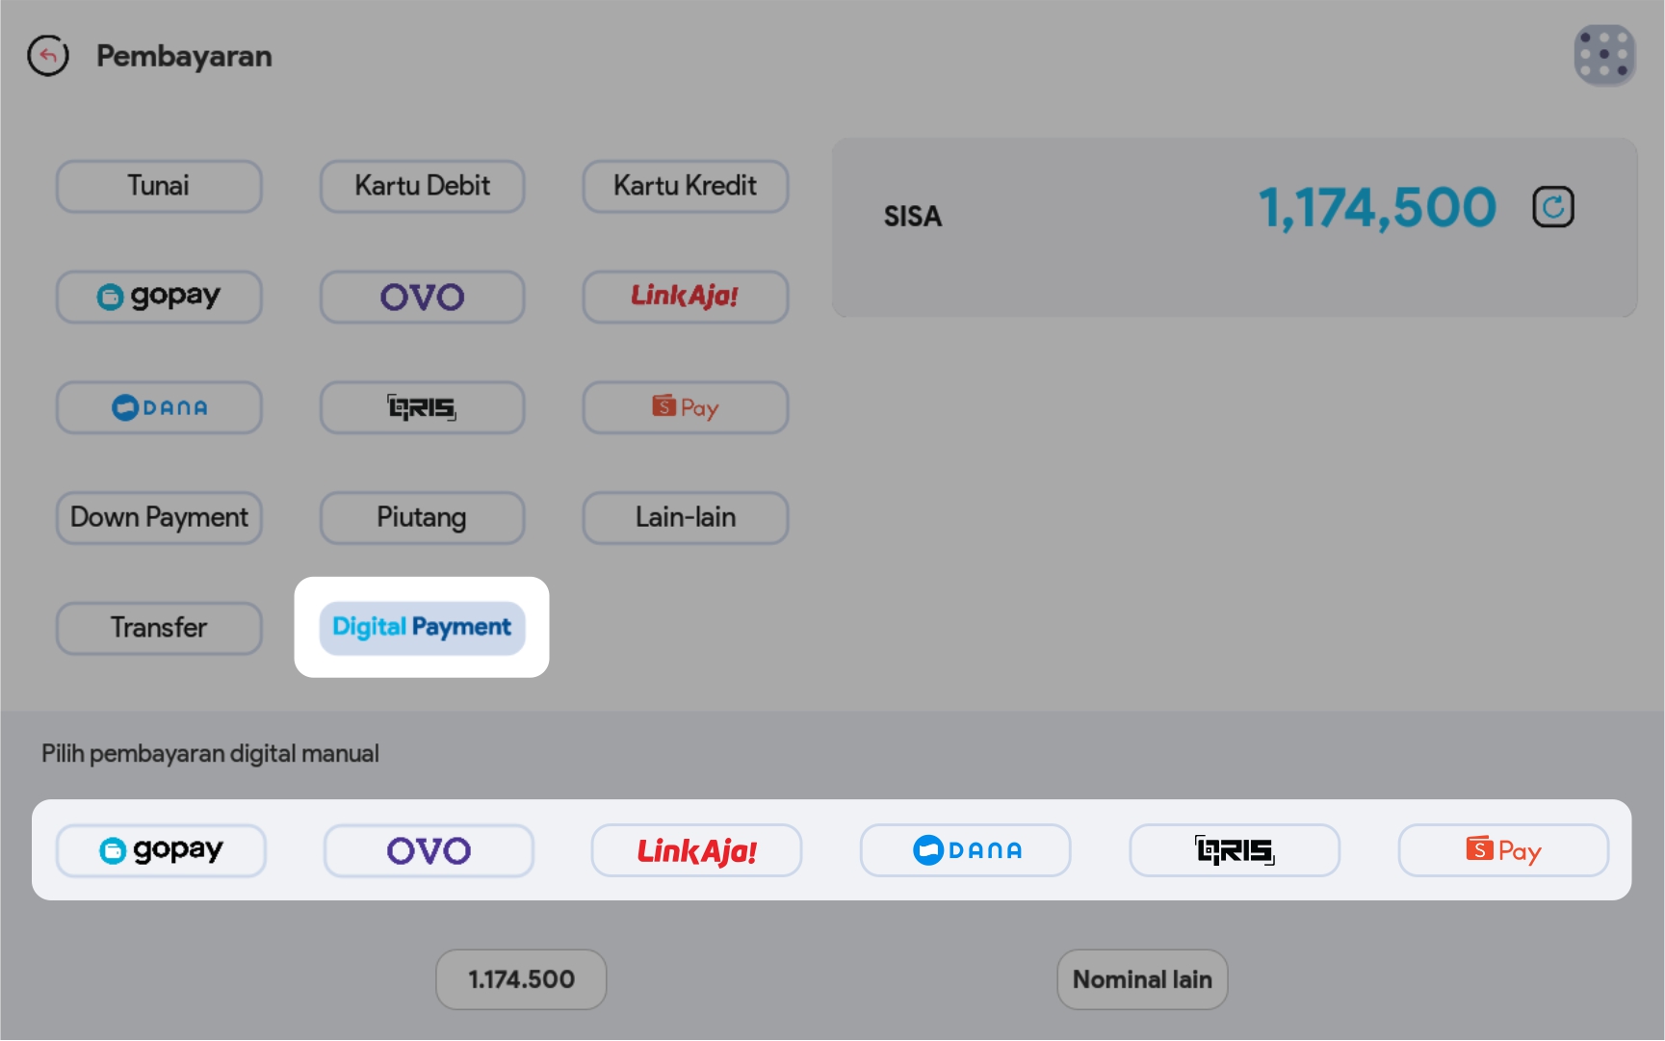Select QRIS in the upper payment grid
This screenshot has width=1665, height=1041.
tap(422, 407)
